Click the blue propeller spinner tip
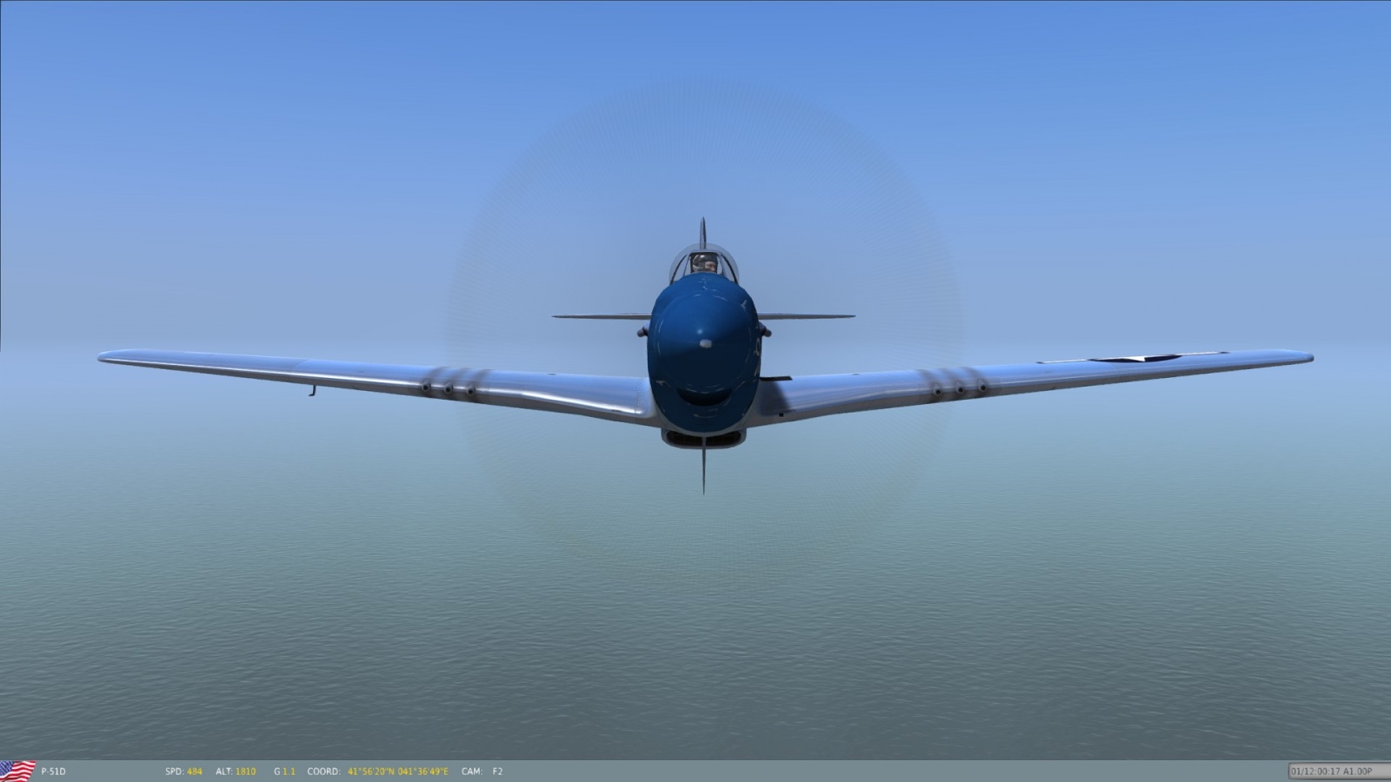1391x782 pixels. pos(705,343)
